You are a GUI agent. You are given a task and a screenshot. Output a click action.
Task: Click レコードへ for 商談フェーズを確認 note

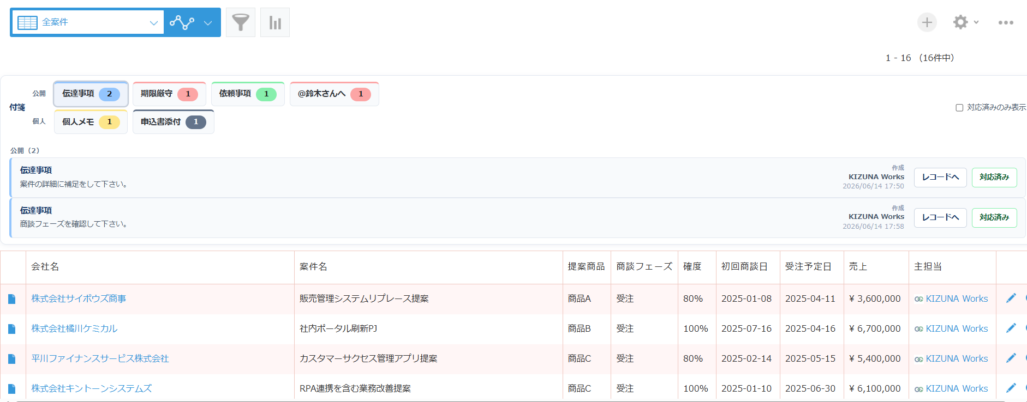point(940,218)
